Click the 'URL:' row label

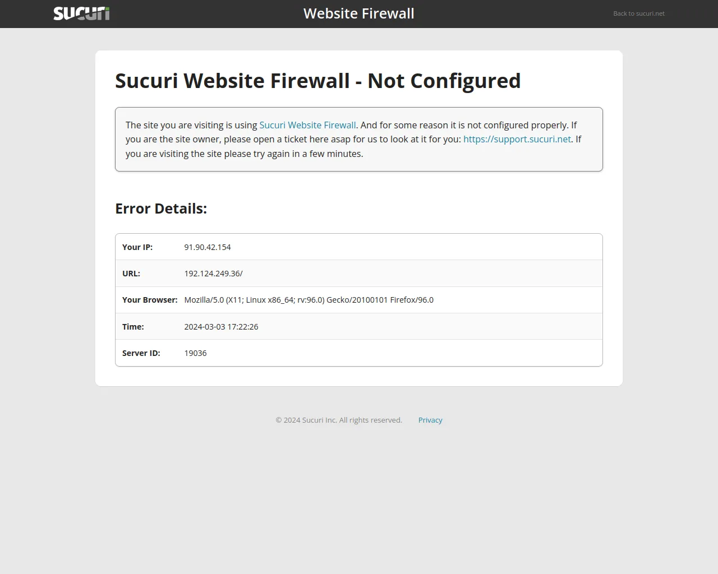(131, 274)
